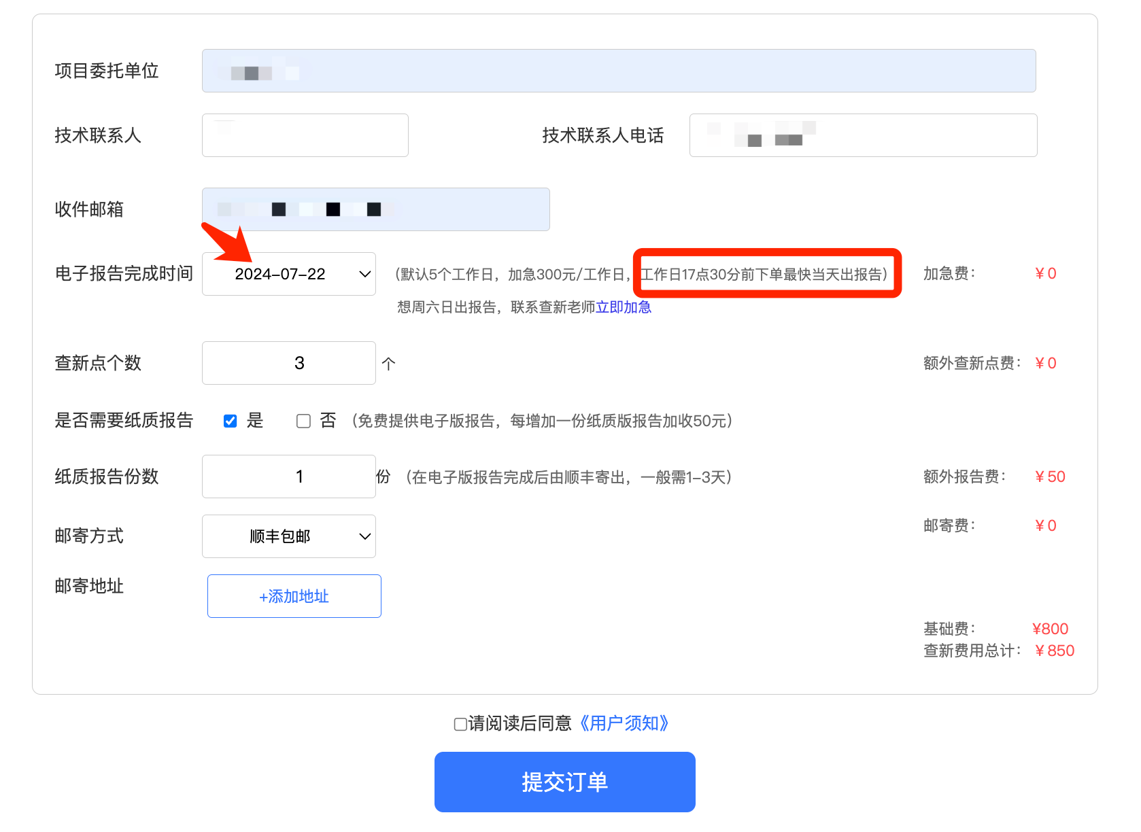Screen dimensions: 1141x832
Task: Click the 基础费 ¥800 value
Action: coord(1051,629)
